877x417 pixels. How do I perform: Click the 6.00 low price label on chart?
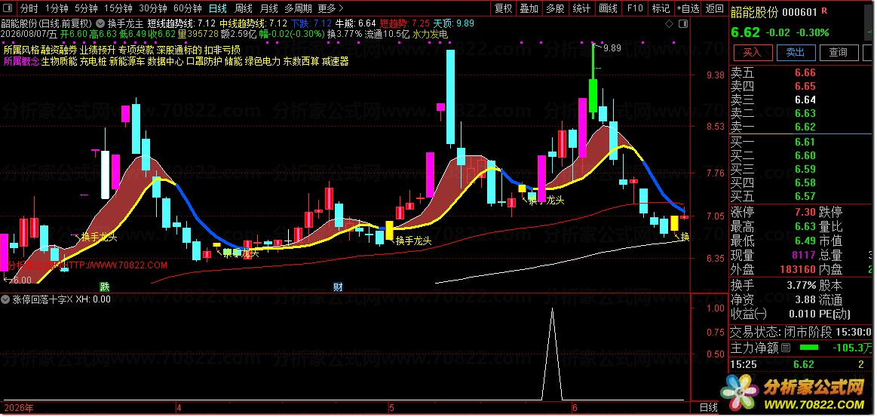pyautogui.click(x=22, y=280)
